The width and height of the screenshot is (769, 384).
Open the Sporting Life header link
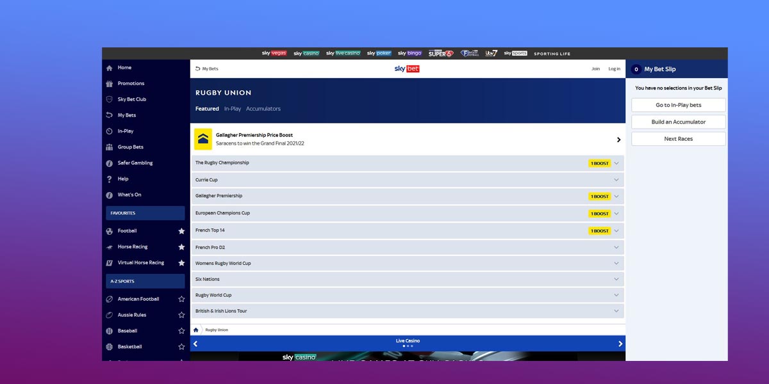pyautogui.click(x=552, y=54)
